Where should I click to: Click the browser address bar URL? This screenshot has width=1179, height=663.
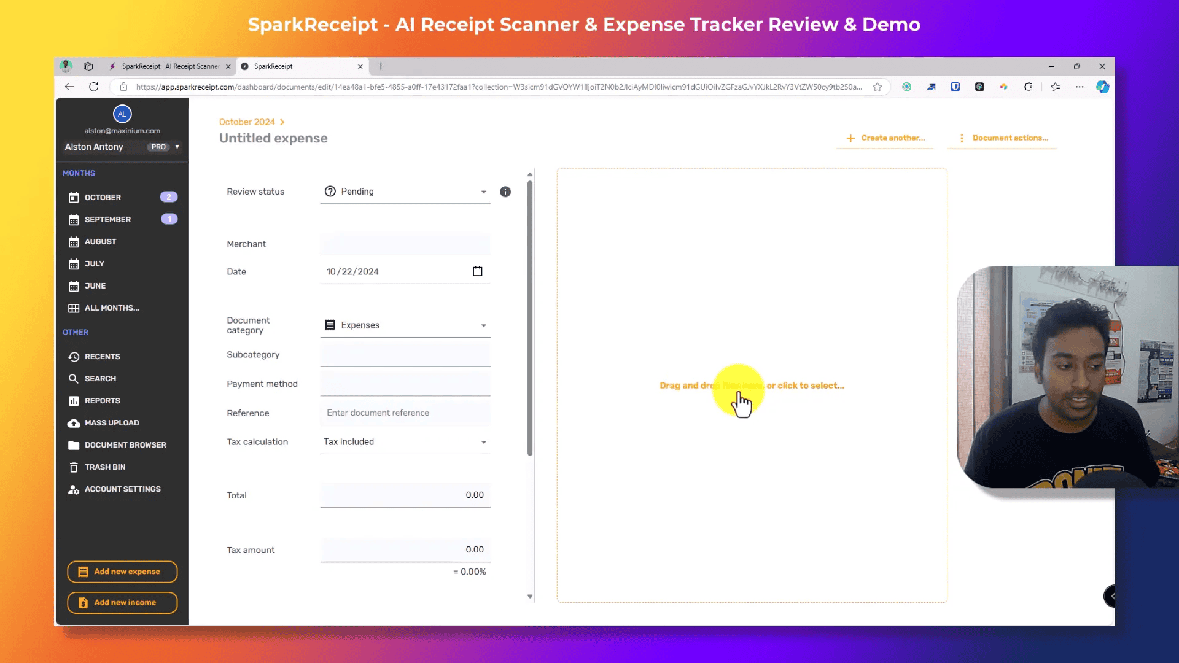(x=499, y=87)
